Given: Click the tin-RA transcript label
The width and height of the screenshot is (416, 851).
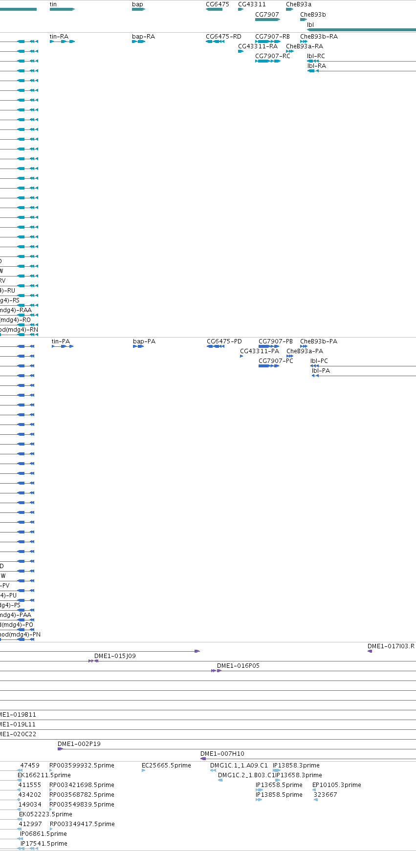Looking at the screenshot, I should [59, 37].
